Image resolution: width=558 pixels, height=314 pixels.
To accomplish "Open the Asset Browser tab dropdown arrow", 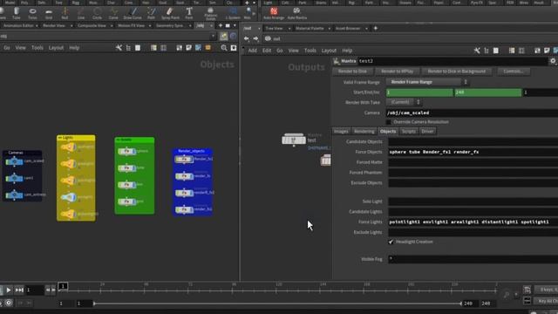I will click(x=366, y=29).
